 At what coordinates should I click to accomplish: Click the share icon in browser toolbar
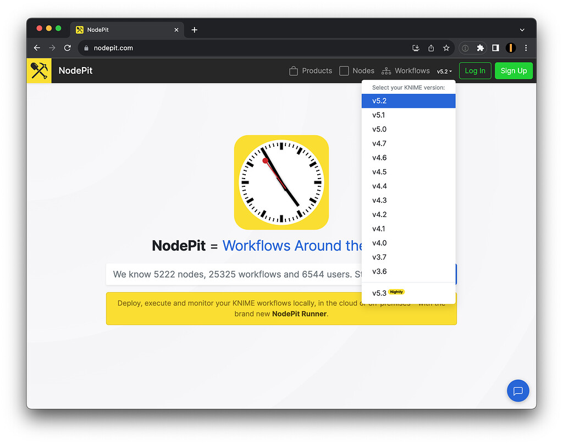click(431, 48)
